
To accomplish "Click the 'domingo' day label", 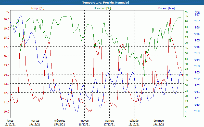I will click(x=159, y=121).
